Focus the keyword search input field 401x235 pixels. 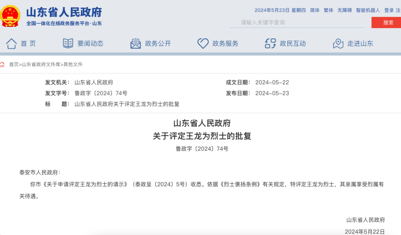point(297,22)
